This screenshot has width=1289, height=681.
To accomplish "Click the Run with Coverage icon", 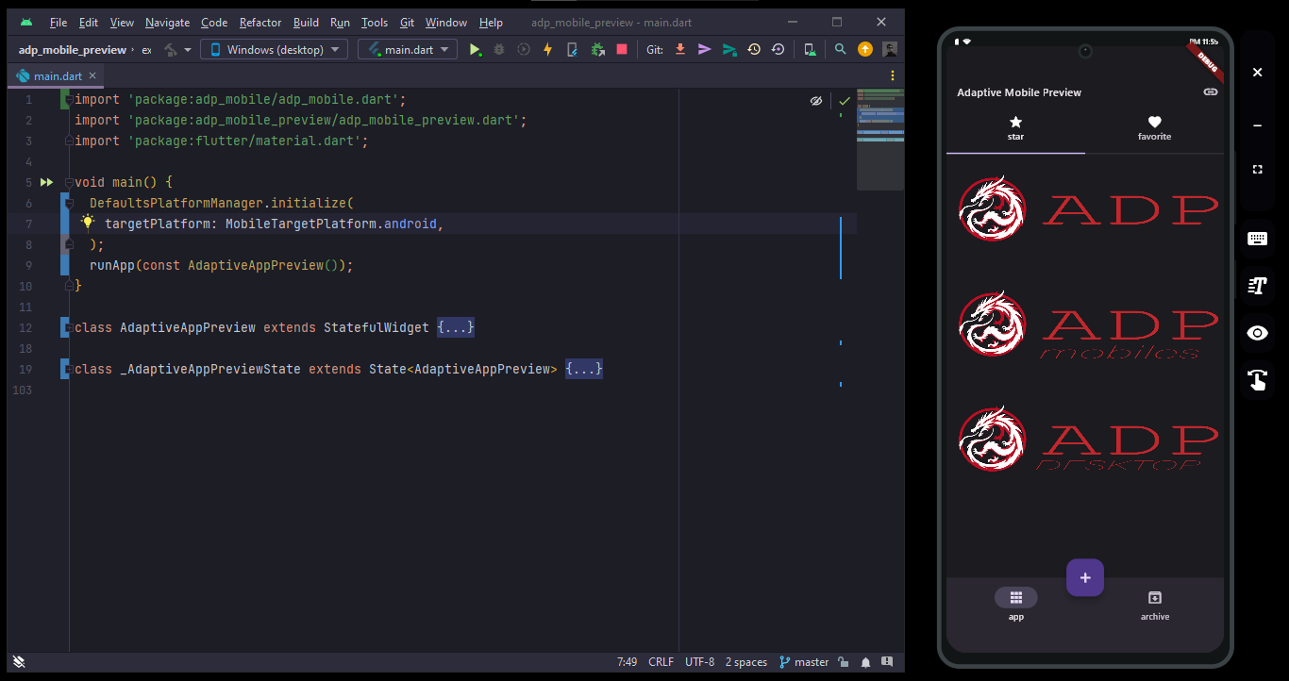I will [524, 49].
